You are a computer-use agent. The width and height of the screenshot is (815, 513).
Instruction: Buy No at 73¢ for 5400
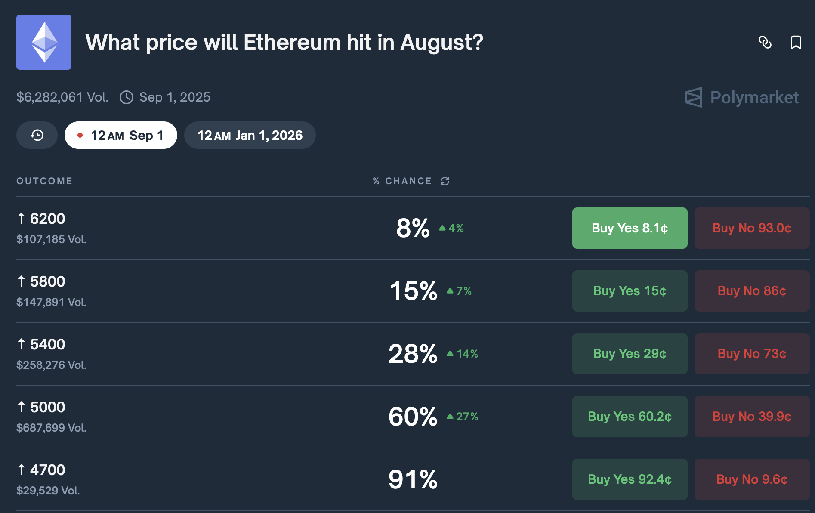point(751,354)
